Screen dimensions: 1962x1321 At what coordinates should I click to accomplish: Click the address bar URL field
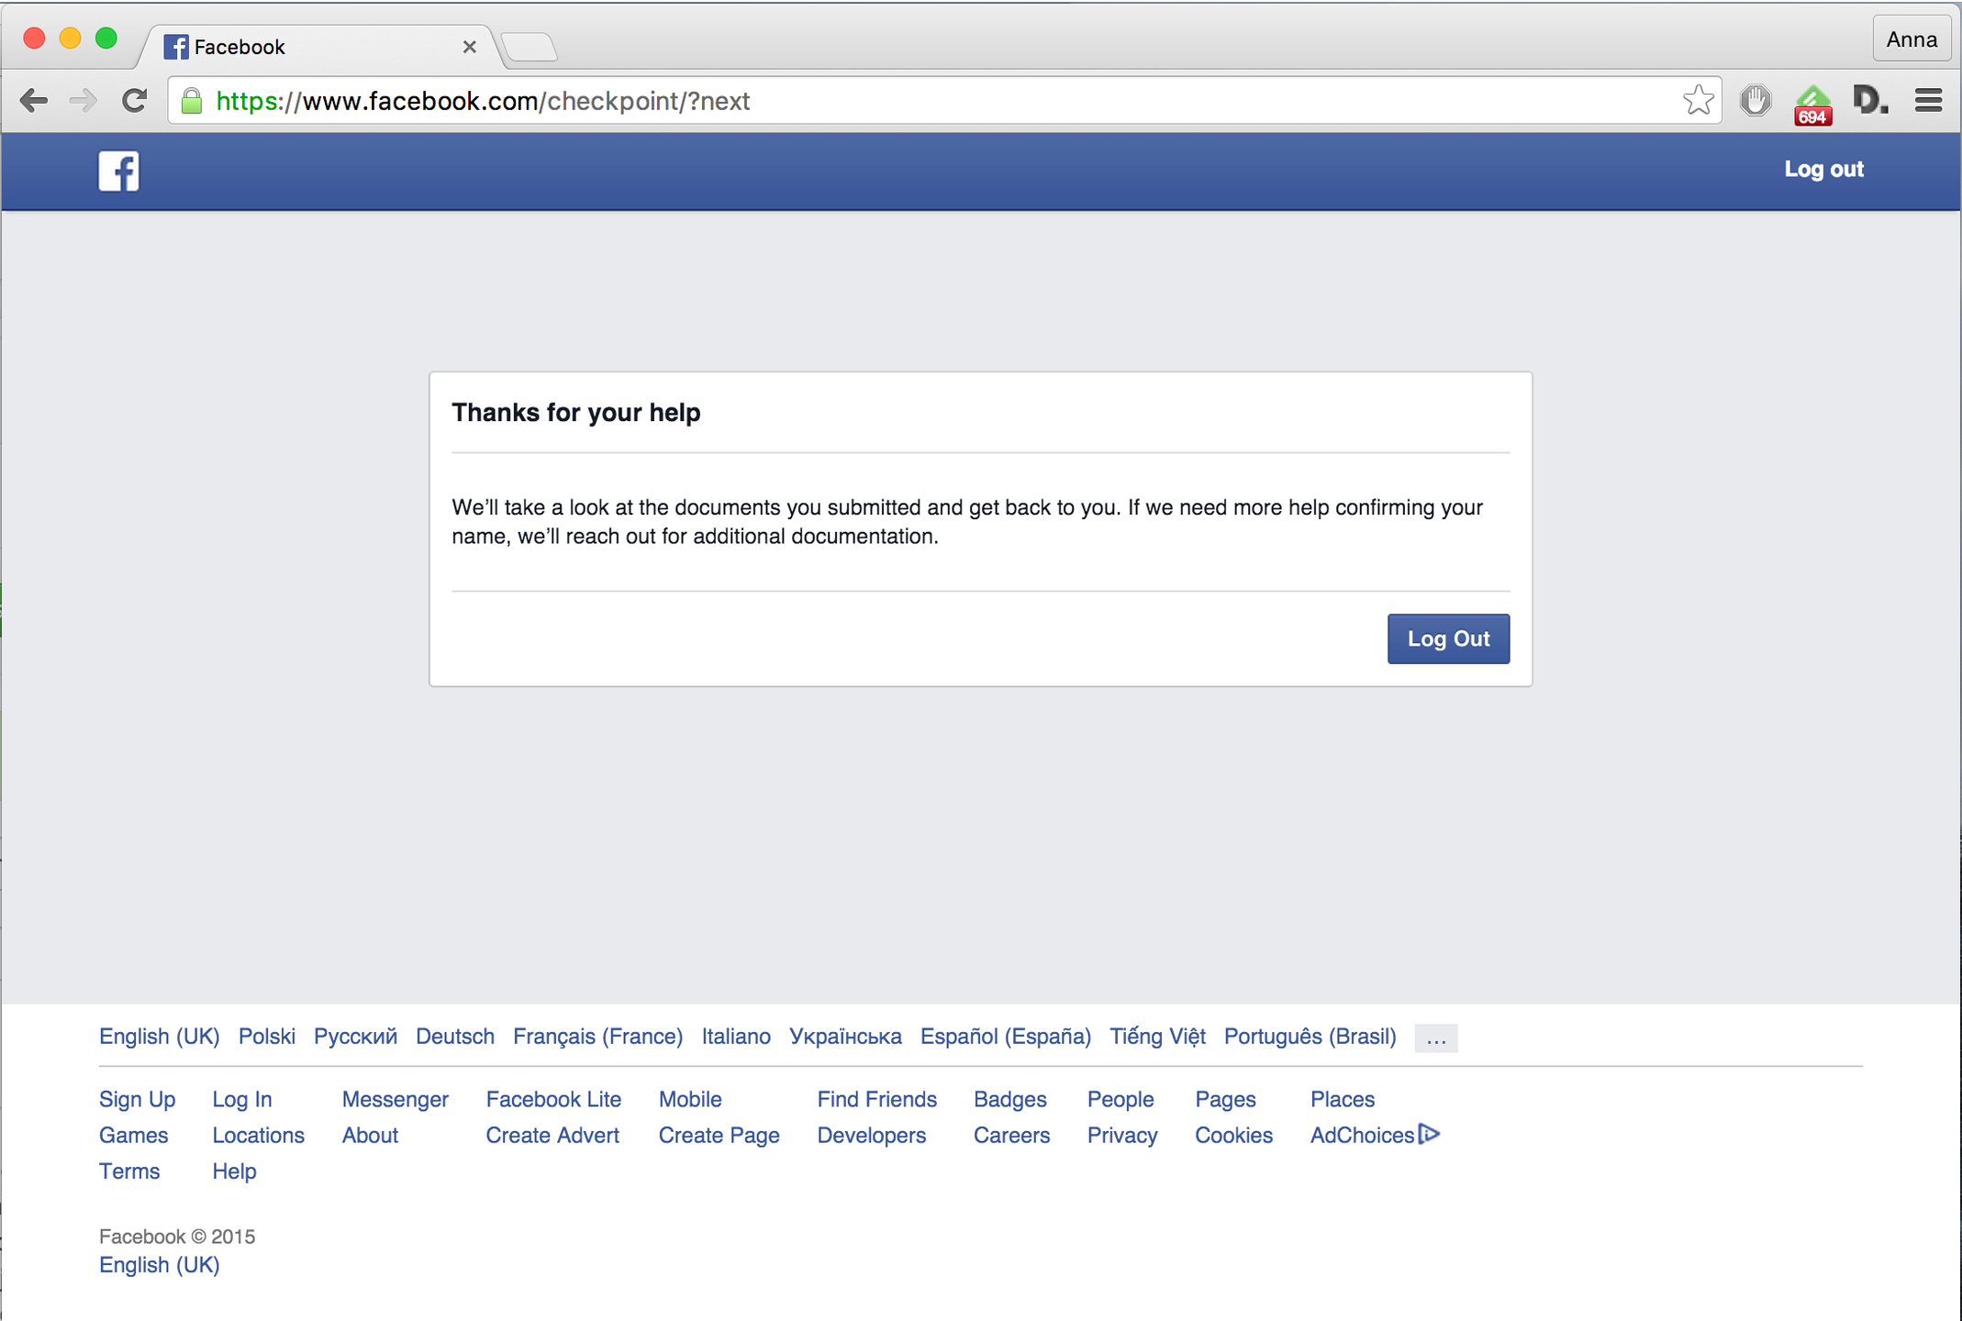[918, 101]
